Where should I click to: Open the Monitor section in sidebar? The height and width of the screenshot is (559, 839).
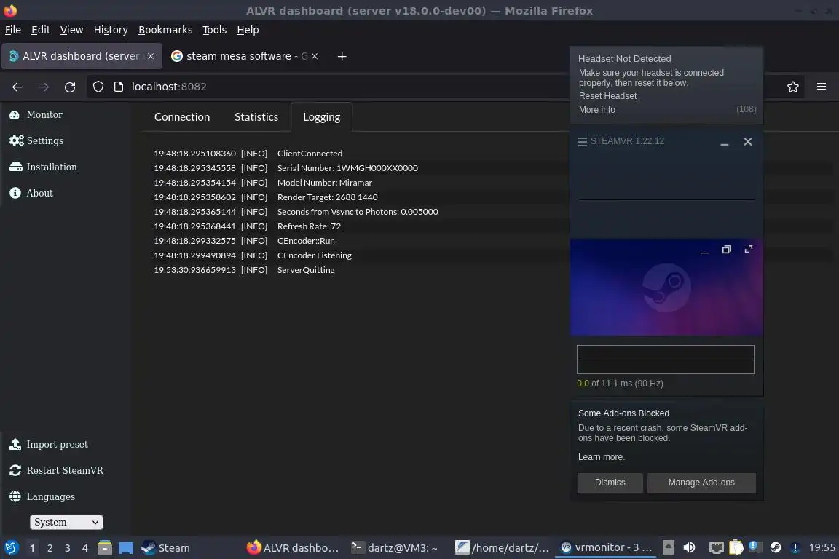36,114
